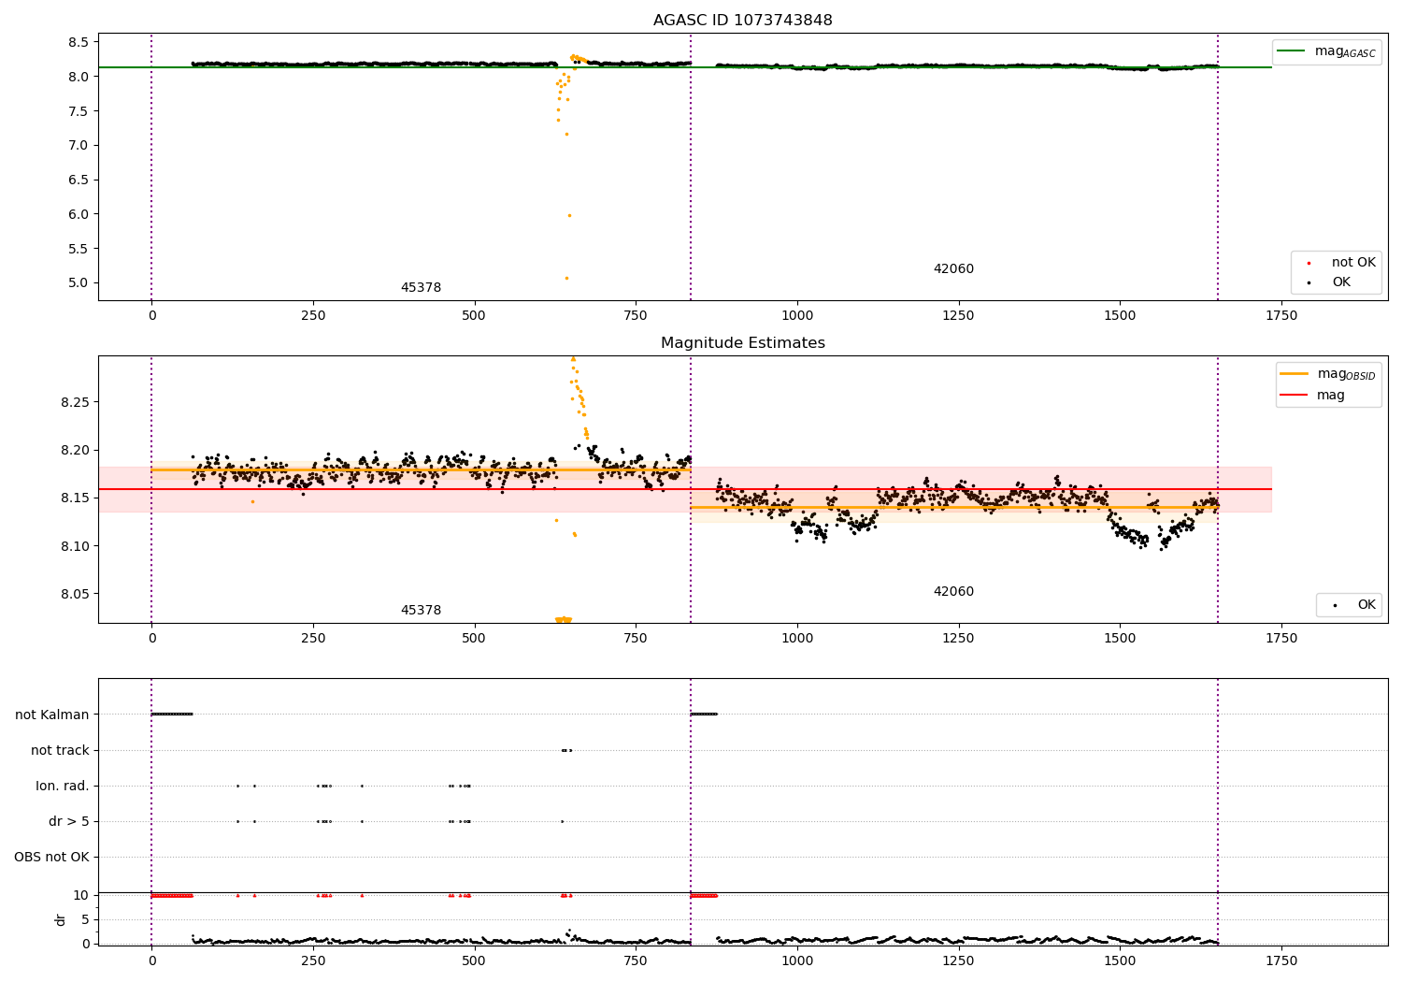Click the "OBS not OK" row label
Image resolution: width=1402 pixels, height=982 pixels.
click(51, 857)
